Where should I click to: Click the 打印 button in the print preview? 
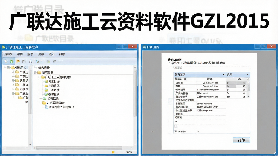pos(241,140)
